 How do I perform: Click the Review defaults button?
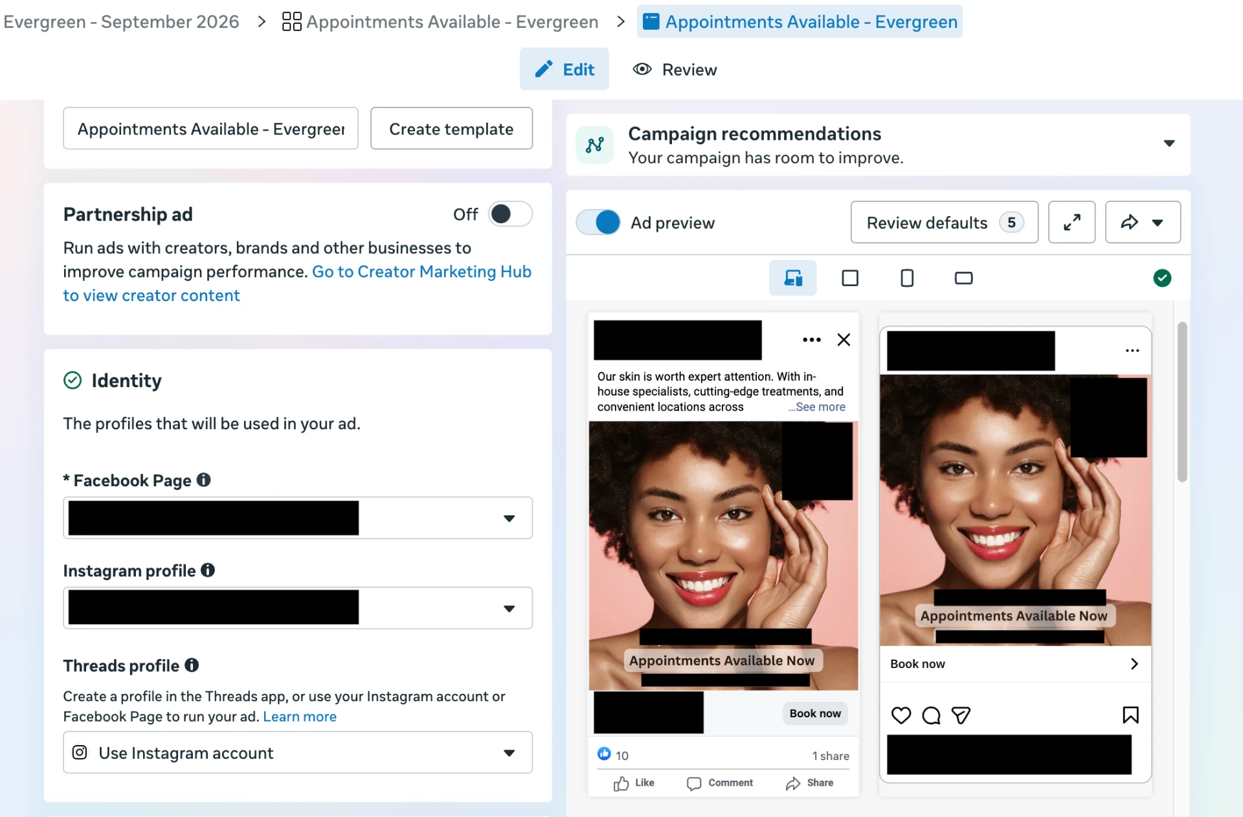(x=944, y=222)
